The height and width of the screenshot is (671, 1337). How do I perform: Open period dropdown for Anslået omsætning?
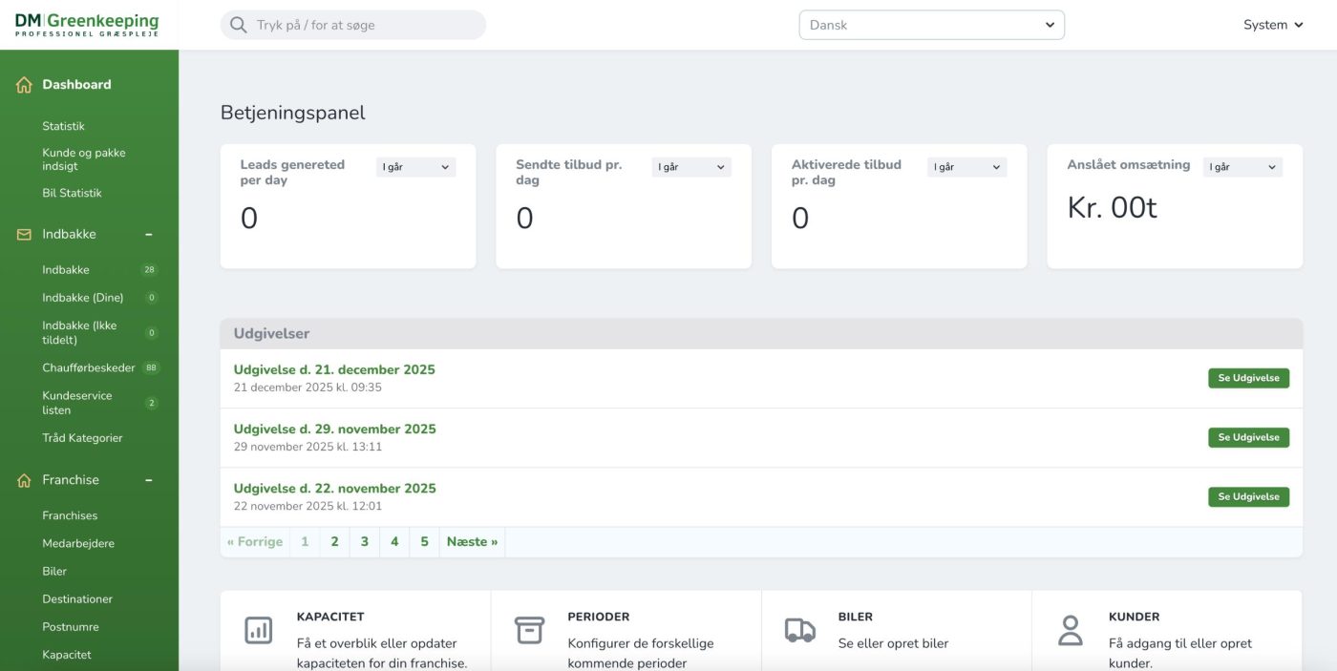(1241, 167)
